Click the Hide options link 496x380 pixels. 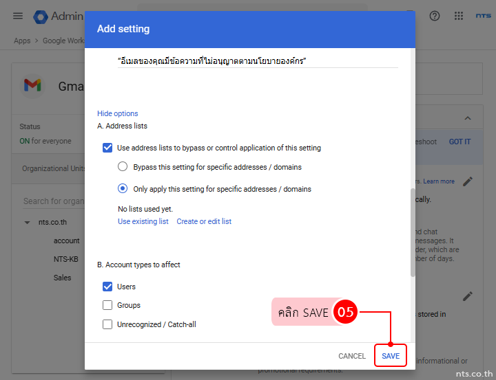pyautogui.click(x=117, y=113)
